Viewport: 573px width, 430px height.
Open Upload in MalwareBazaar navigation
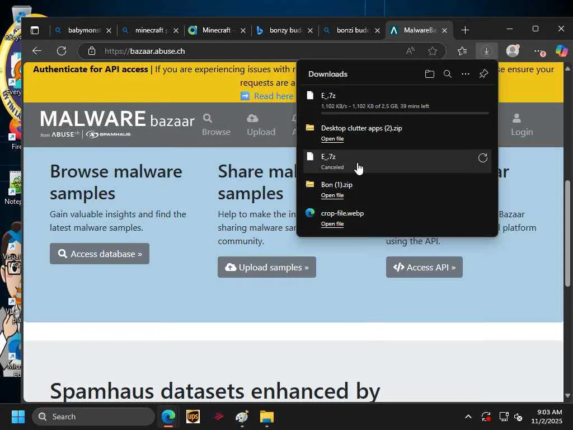point(261,125)
